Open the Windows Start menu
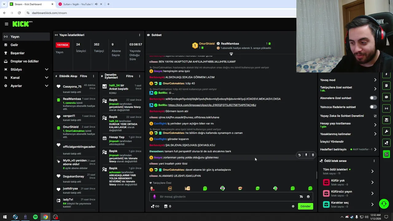 coord(5,217)
